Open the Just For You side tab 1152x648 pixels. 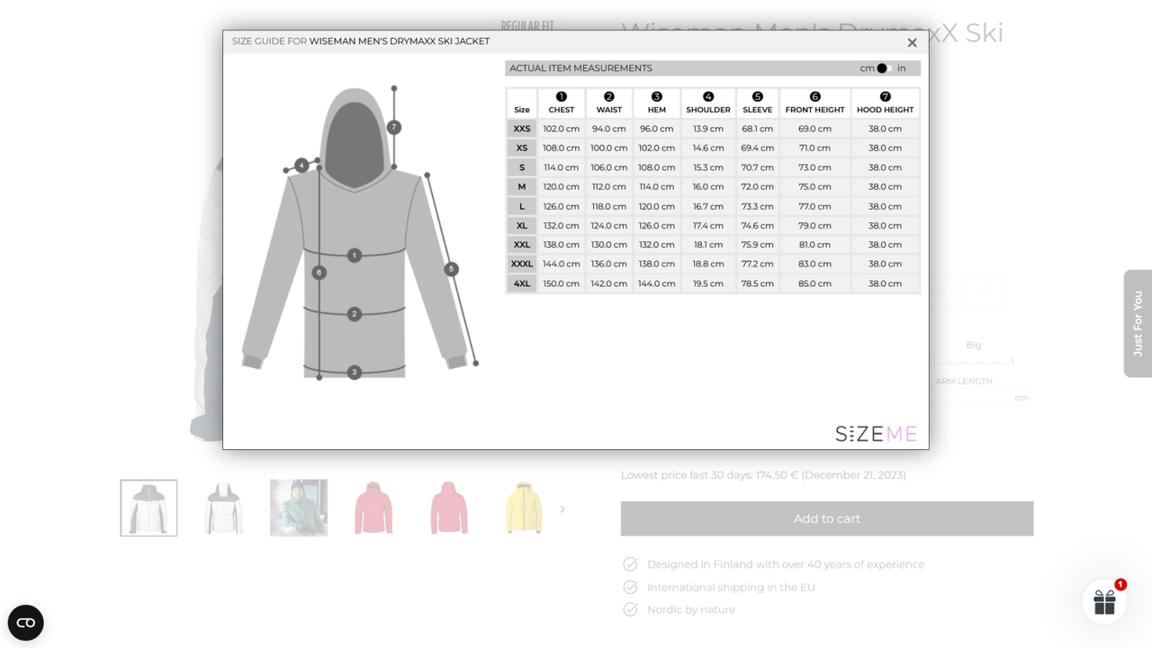point(1138,324)
